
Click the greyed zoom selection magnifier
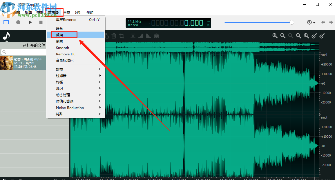click(x=291, y=36)
